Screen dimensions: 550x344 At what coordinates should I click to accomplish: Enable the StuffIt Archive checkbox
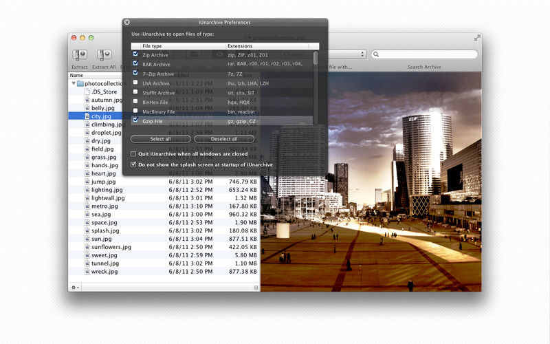point(135,92)
